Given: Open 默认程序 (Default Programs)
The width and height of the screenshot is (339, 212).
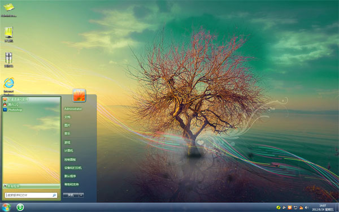Looking at the screenshot, I should tap(70, 176).
